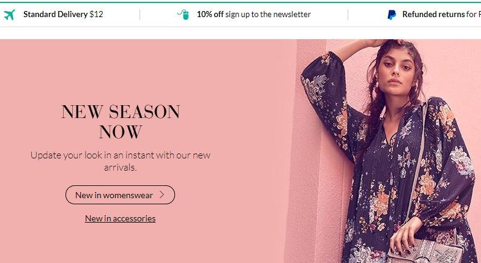Click the bold '10% off' text
This screenshot has height=263, width=481.
pos(210,15)
